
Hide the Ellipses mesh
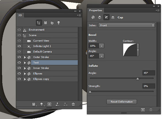pyautogui.click(x=19, y=73)
